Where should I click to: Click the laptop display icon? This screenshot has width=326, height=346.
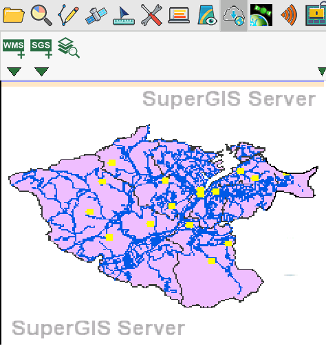(x=179, y=15)
